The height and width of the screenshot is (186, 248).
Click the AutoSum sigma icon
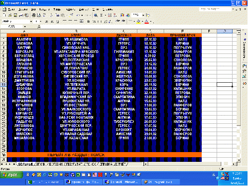tap(101, 15)
